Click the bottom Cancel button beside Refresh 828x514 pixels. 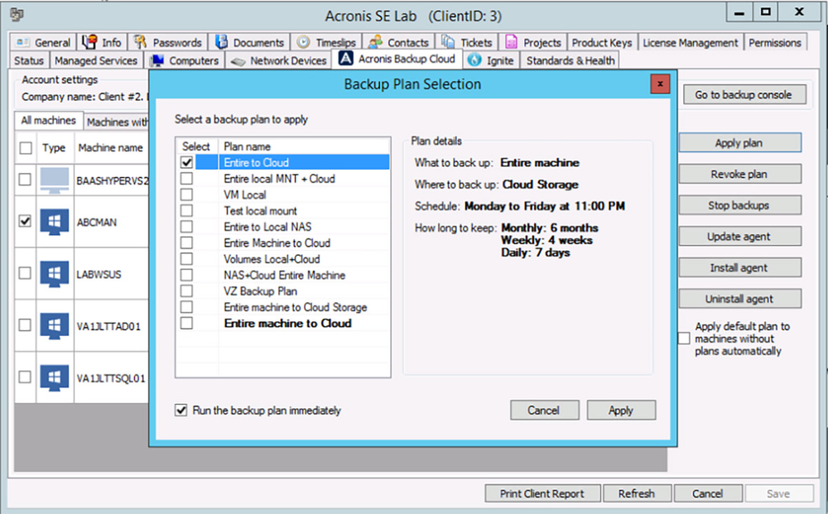(x=708, y=493)
